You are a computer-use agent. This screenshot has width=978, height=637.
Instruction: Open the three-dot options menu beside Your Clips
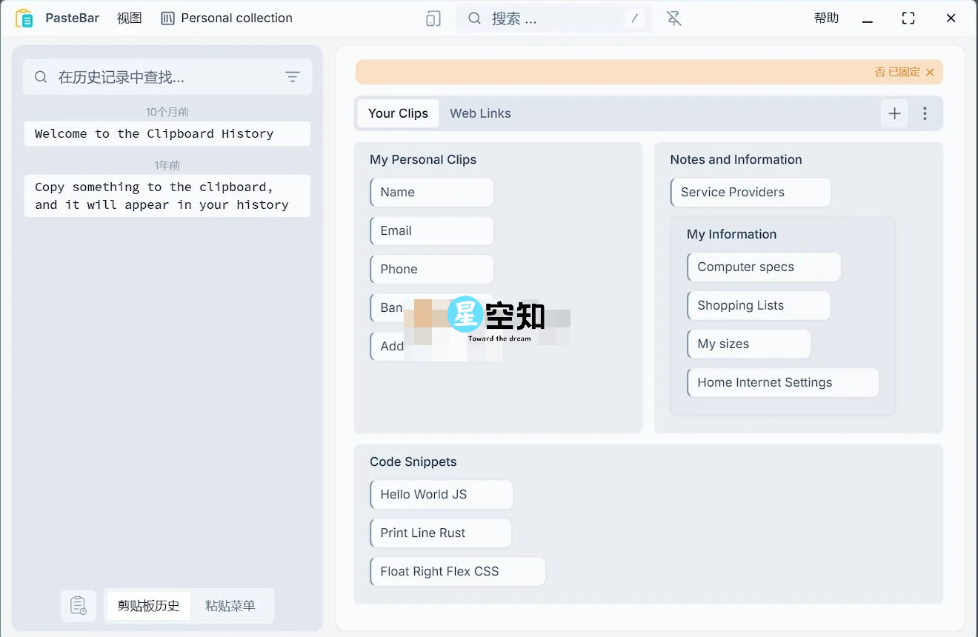925,113
